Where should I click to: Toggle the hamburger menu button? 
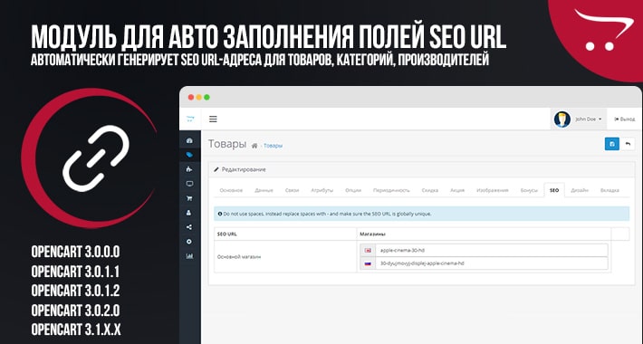point(213,119)
